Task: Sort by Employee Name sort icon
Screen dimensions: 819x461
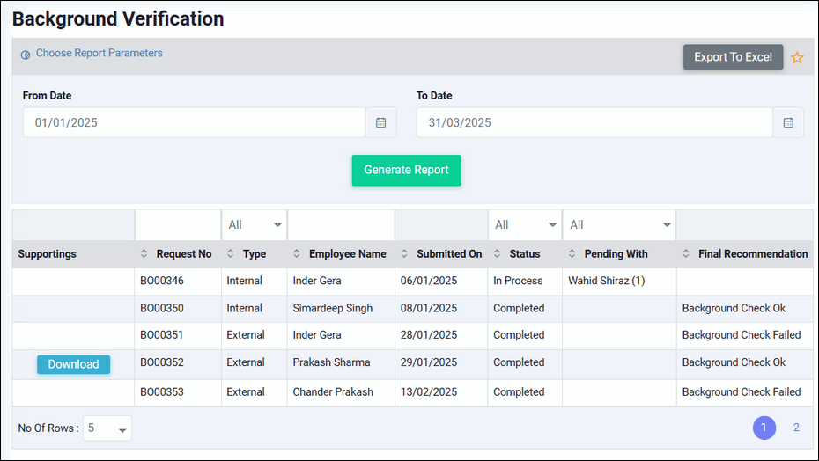Action: click(297, 254)
